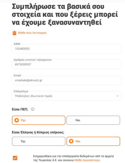Open the Μάθε περισσότερα link
The height and width of the screenshot is (163, 125).
[87, 160]
